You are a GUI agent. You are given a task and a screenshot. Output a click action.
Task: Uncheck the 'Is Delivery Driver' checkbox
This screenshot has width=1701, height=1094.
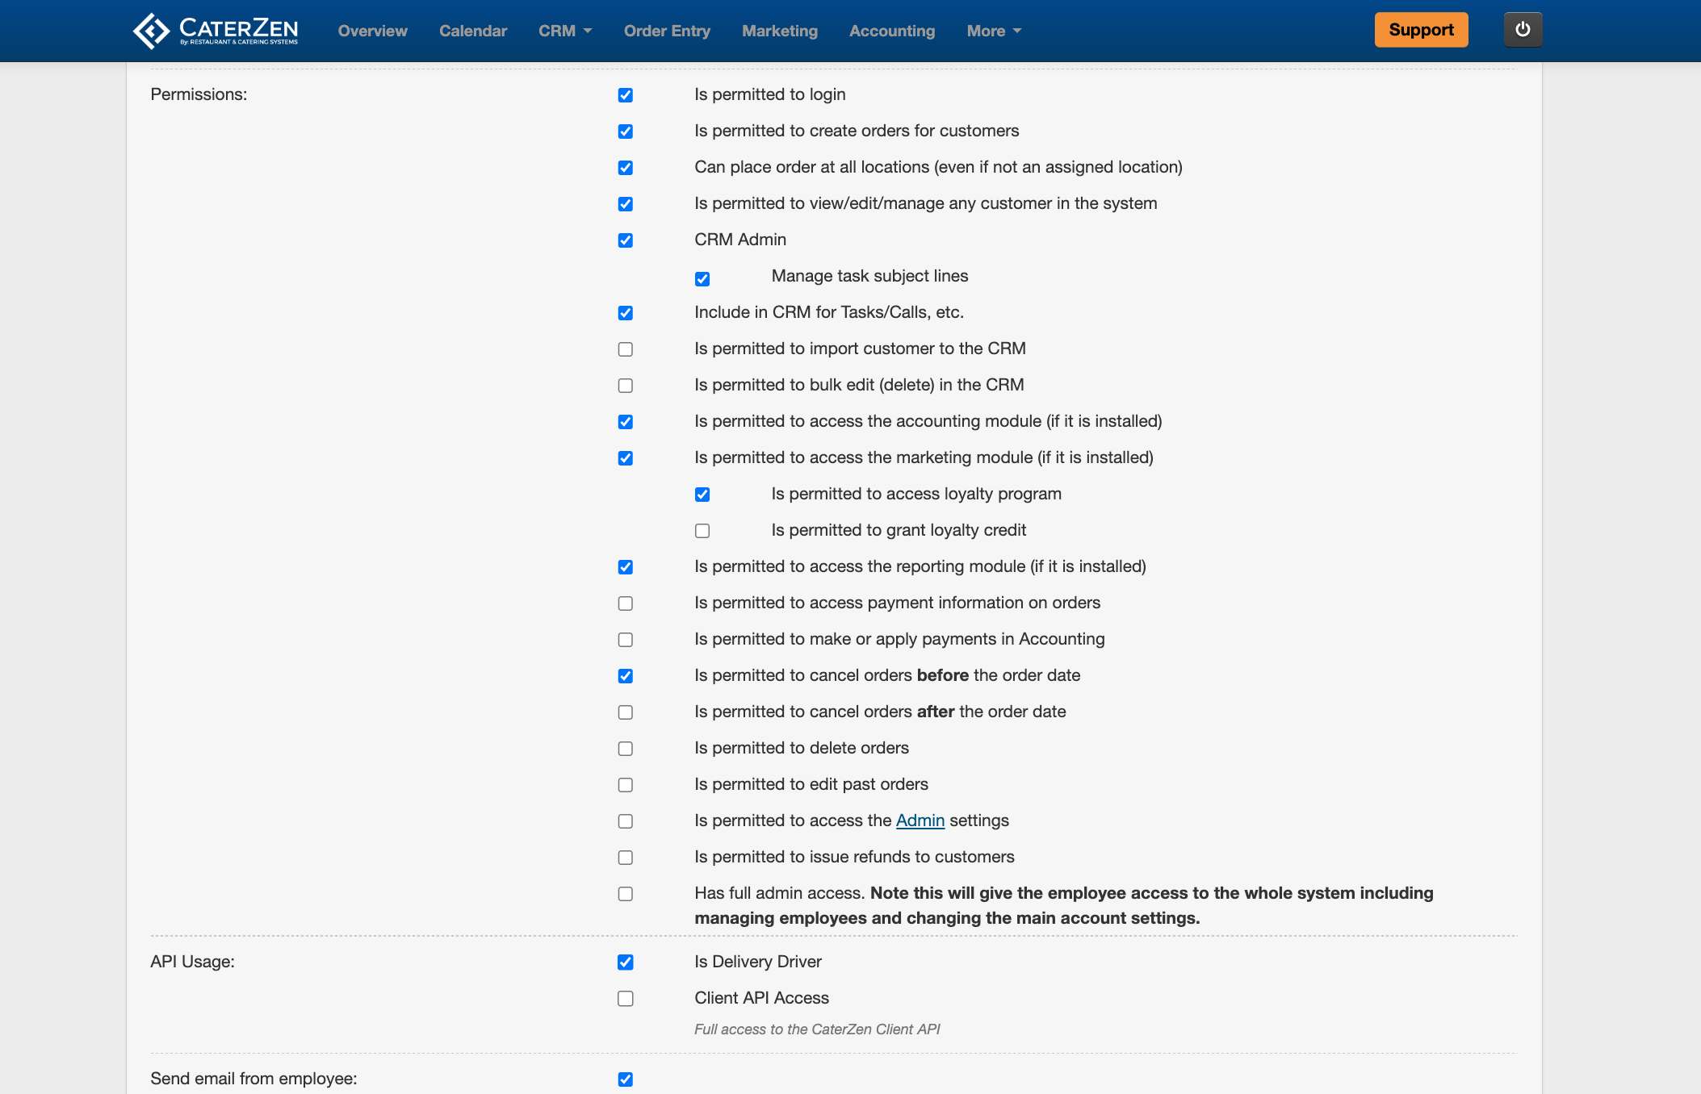(x=626, y=962)
